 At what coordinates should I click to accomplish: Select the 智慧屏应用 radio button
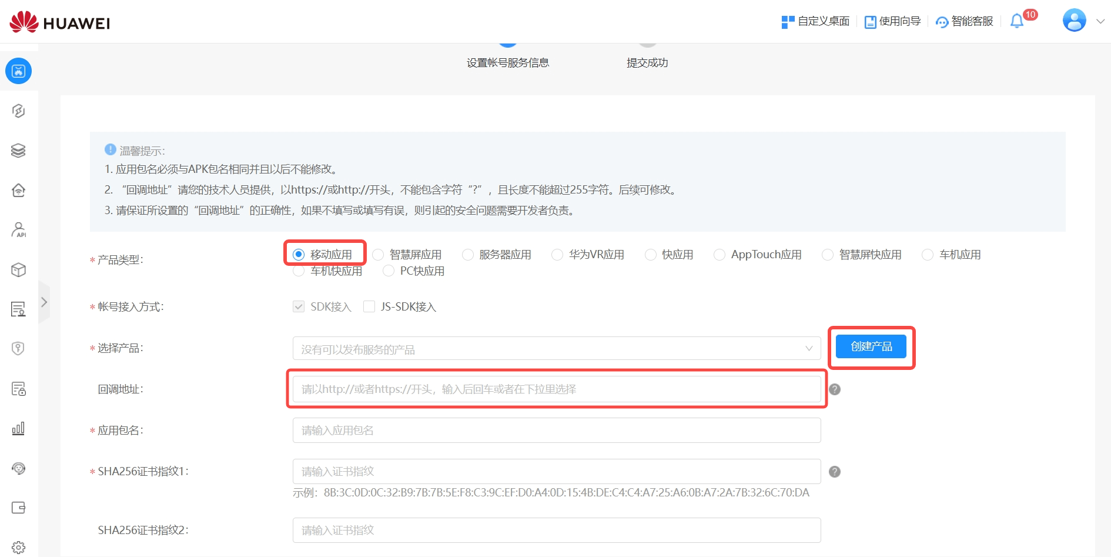coord(379,255)
